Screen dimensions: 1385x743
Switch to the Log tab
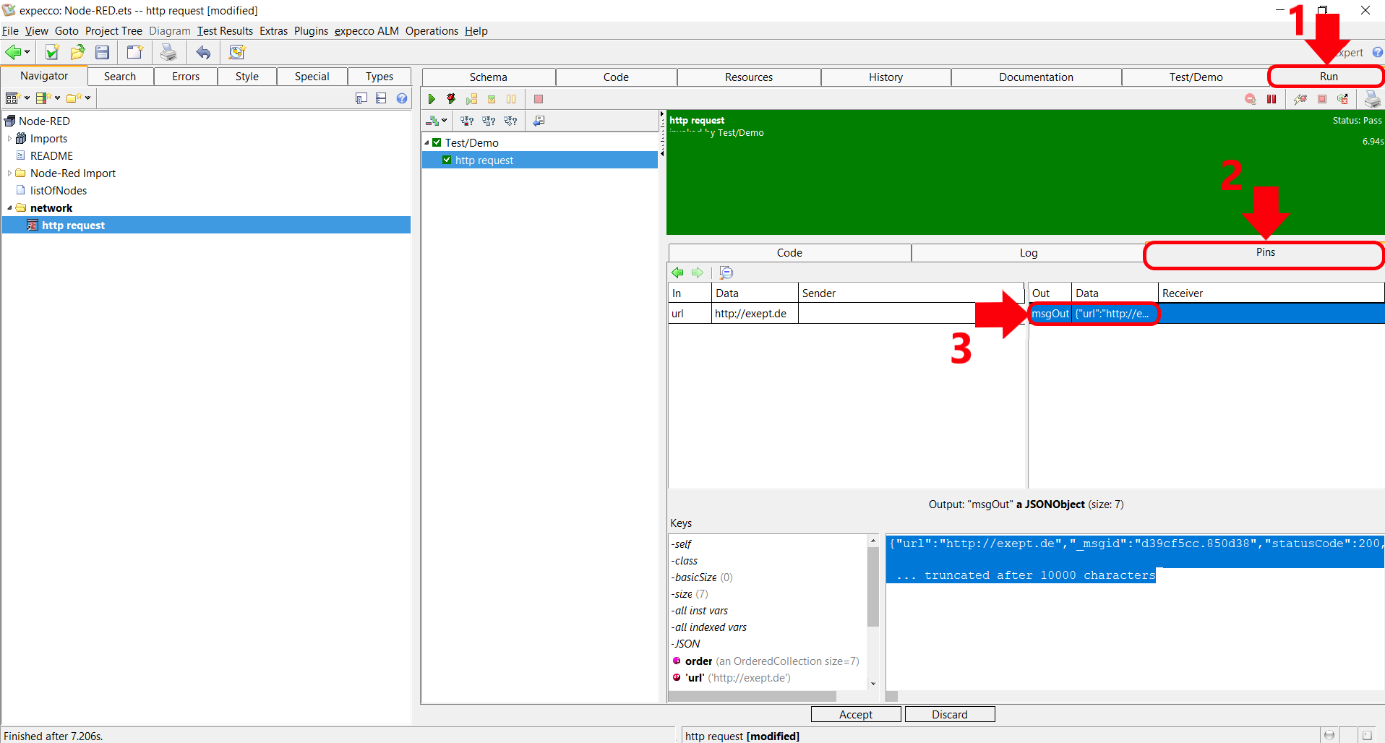click(1028, 253)
